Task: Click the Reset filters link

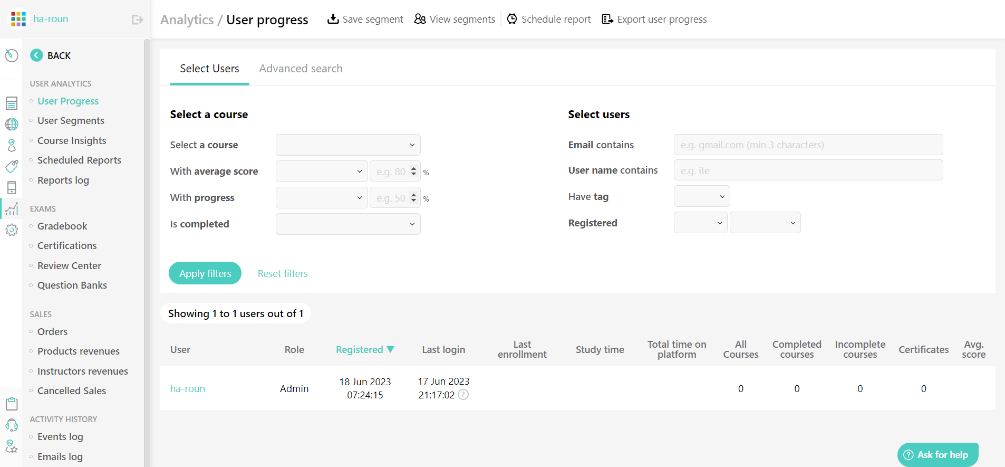Action: pos(283,273)
